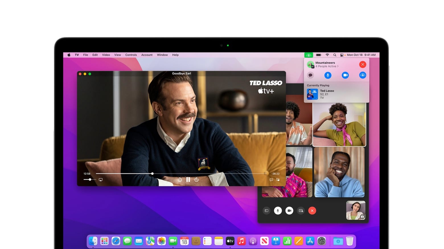The width and height of the screenshot is (444, 249).
Task: Open the Messages chat icon in SharePlay popover
Action: (311, 75)
